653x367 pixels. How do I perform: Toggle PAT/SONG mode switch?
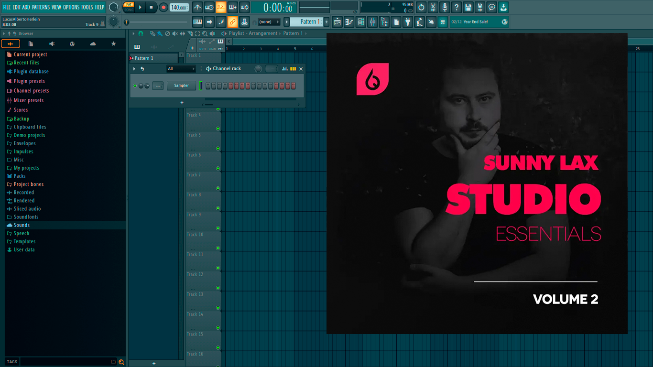(129, 7)
